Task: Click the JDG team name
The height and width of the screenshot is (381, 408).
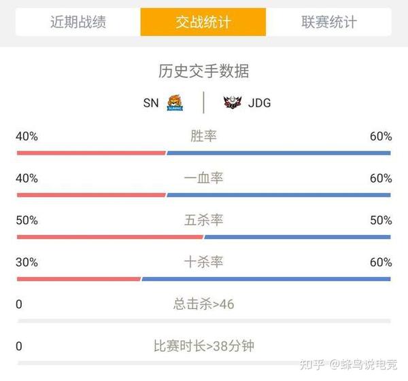Action: point(260,103)
